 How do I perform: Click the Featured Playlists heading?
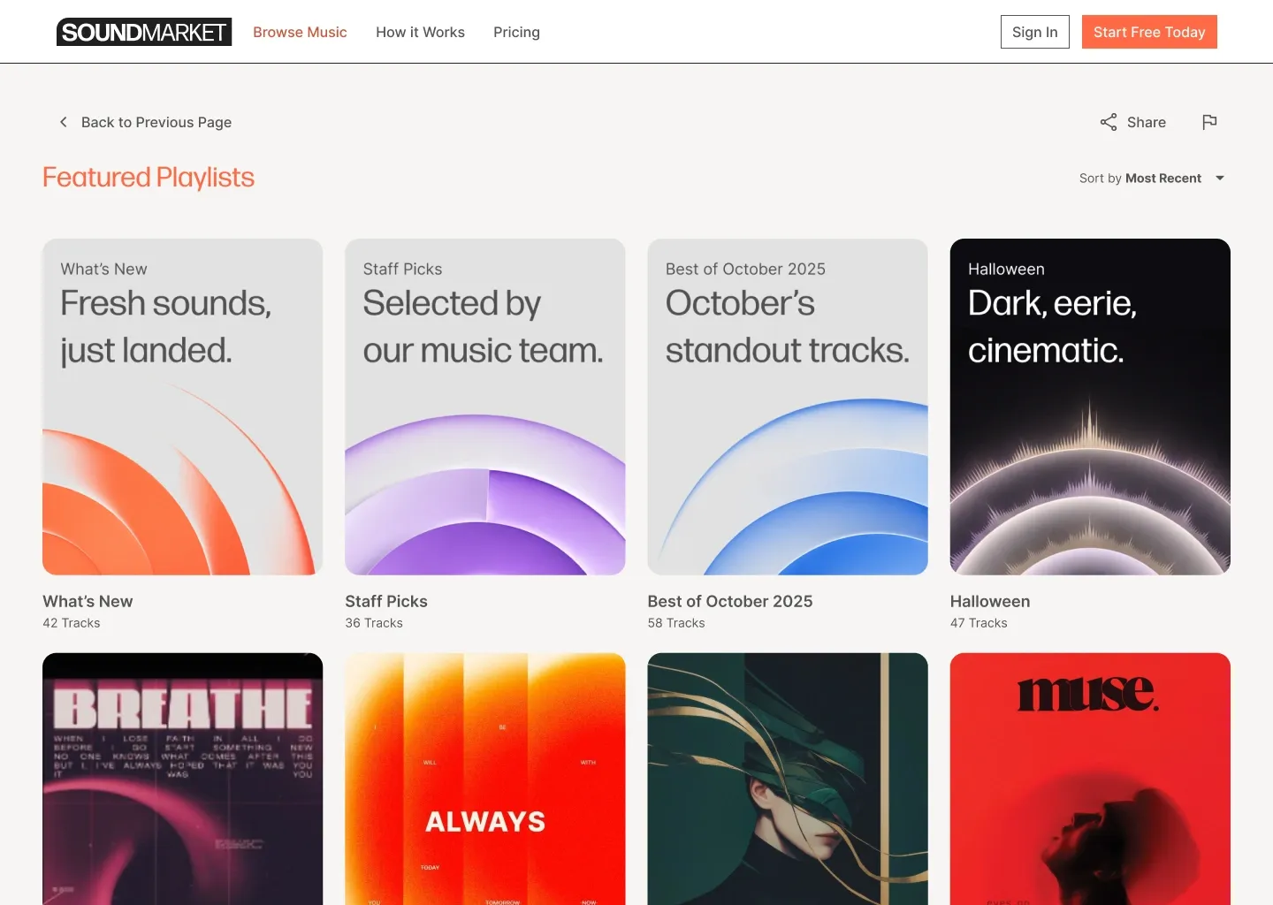(149, 178)
